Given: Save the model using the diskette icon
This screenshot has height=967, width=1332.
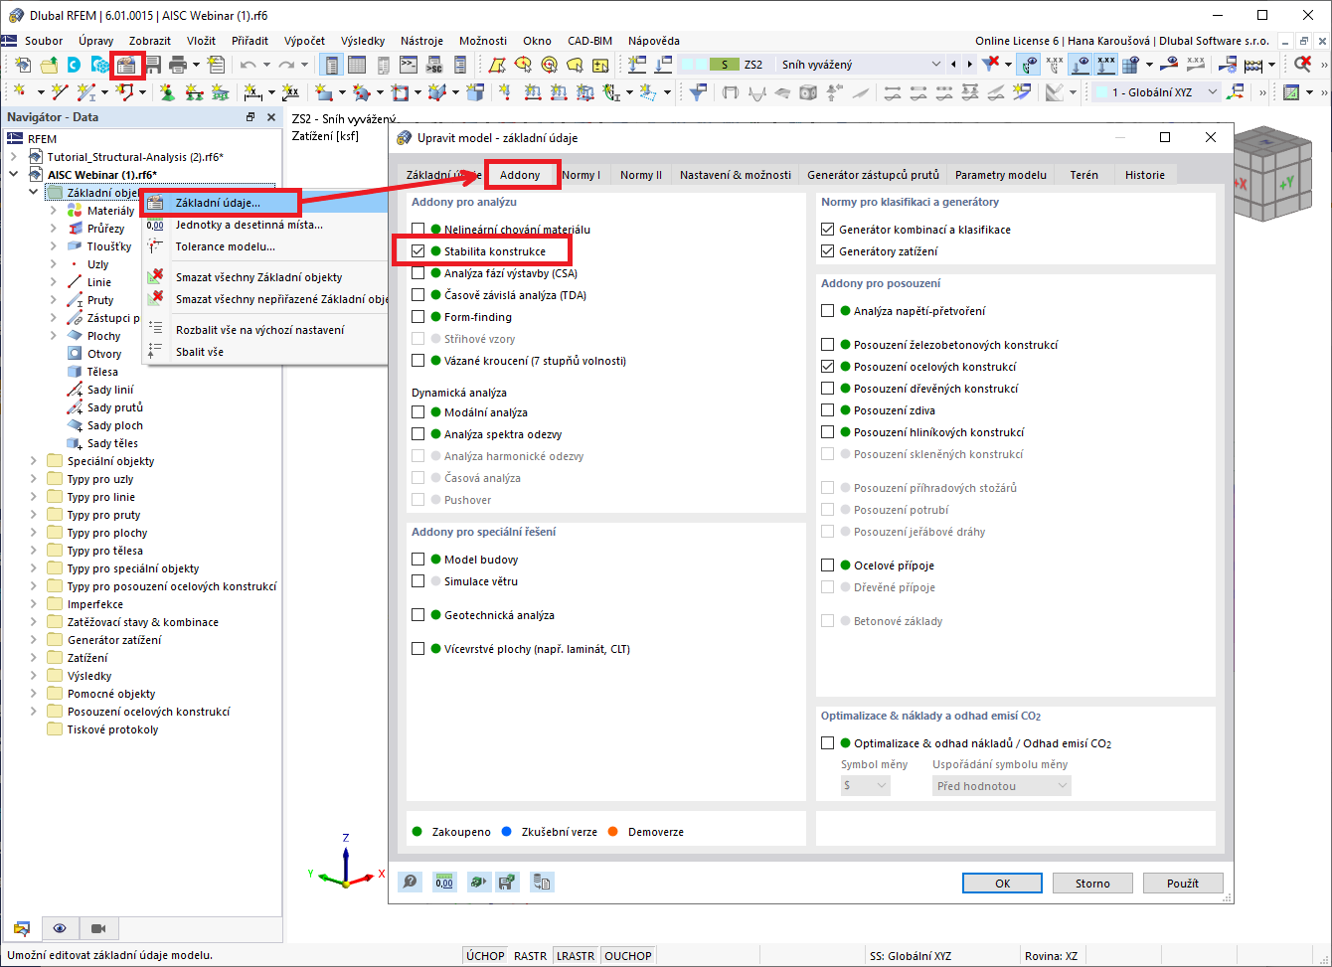Looking at the screenshot, I should click(151, 63).
